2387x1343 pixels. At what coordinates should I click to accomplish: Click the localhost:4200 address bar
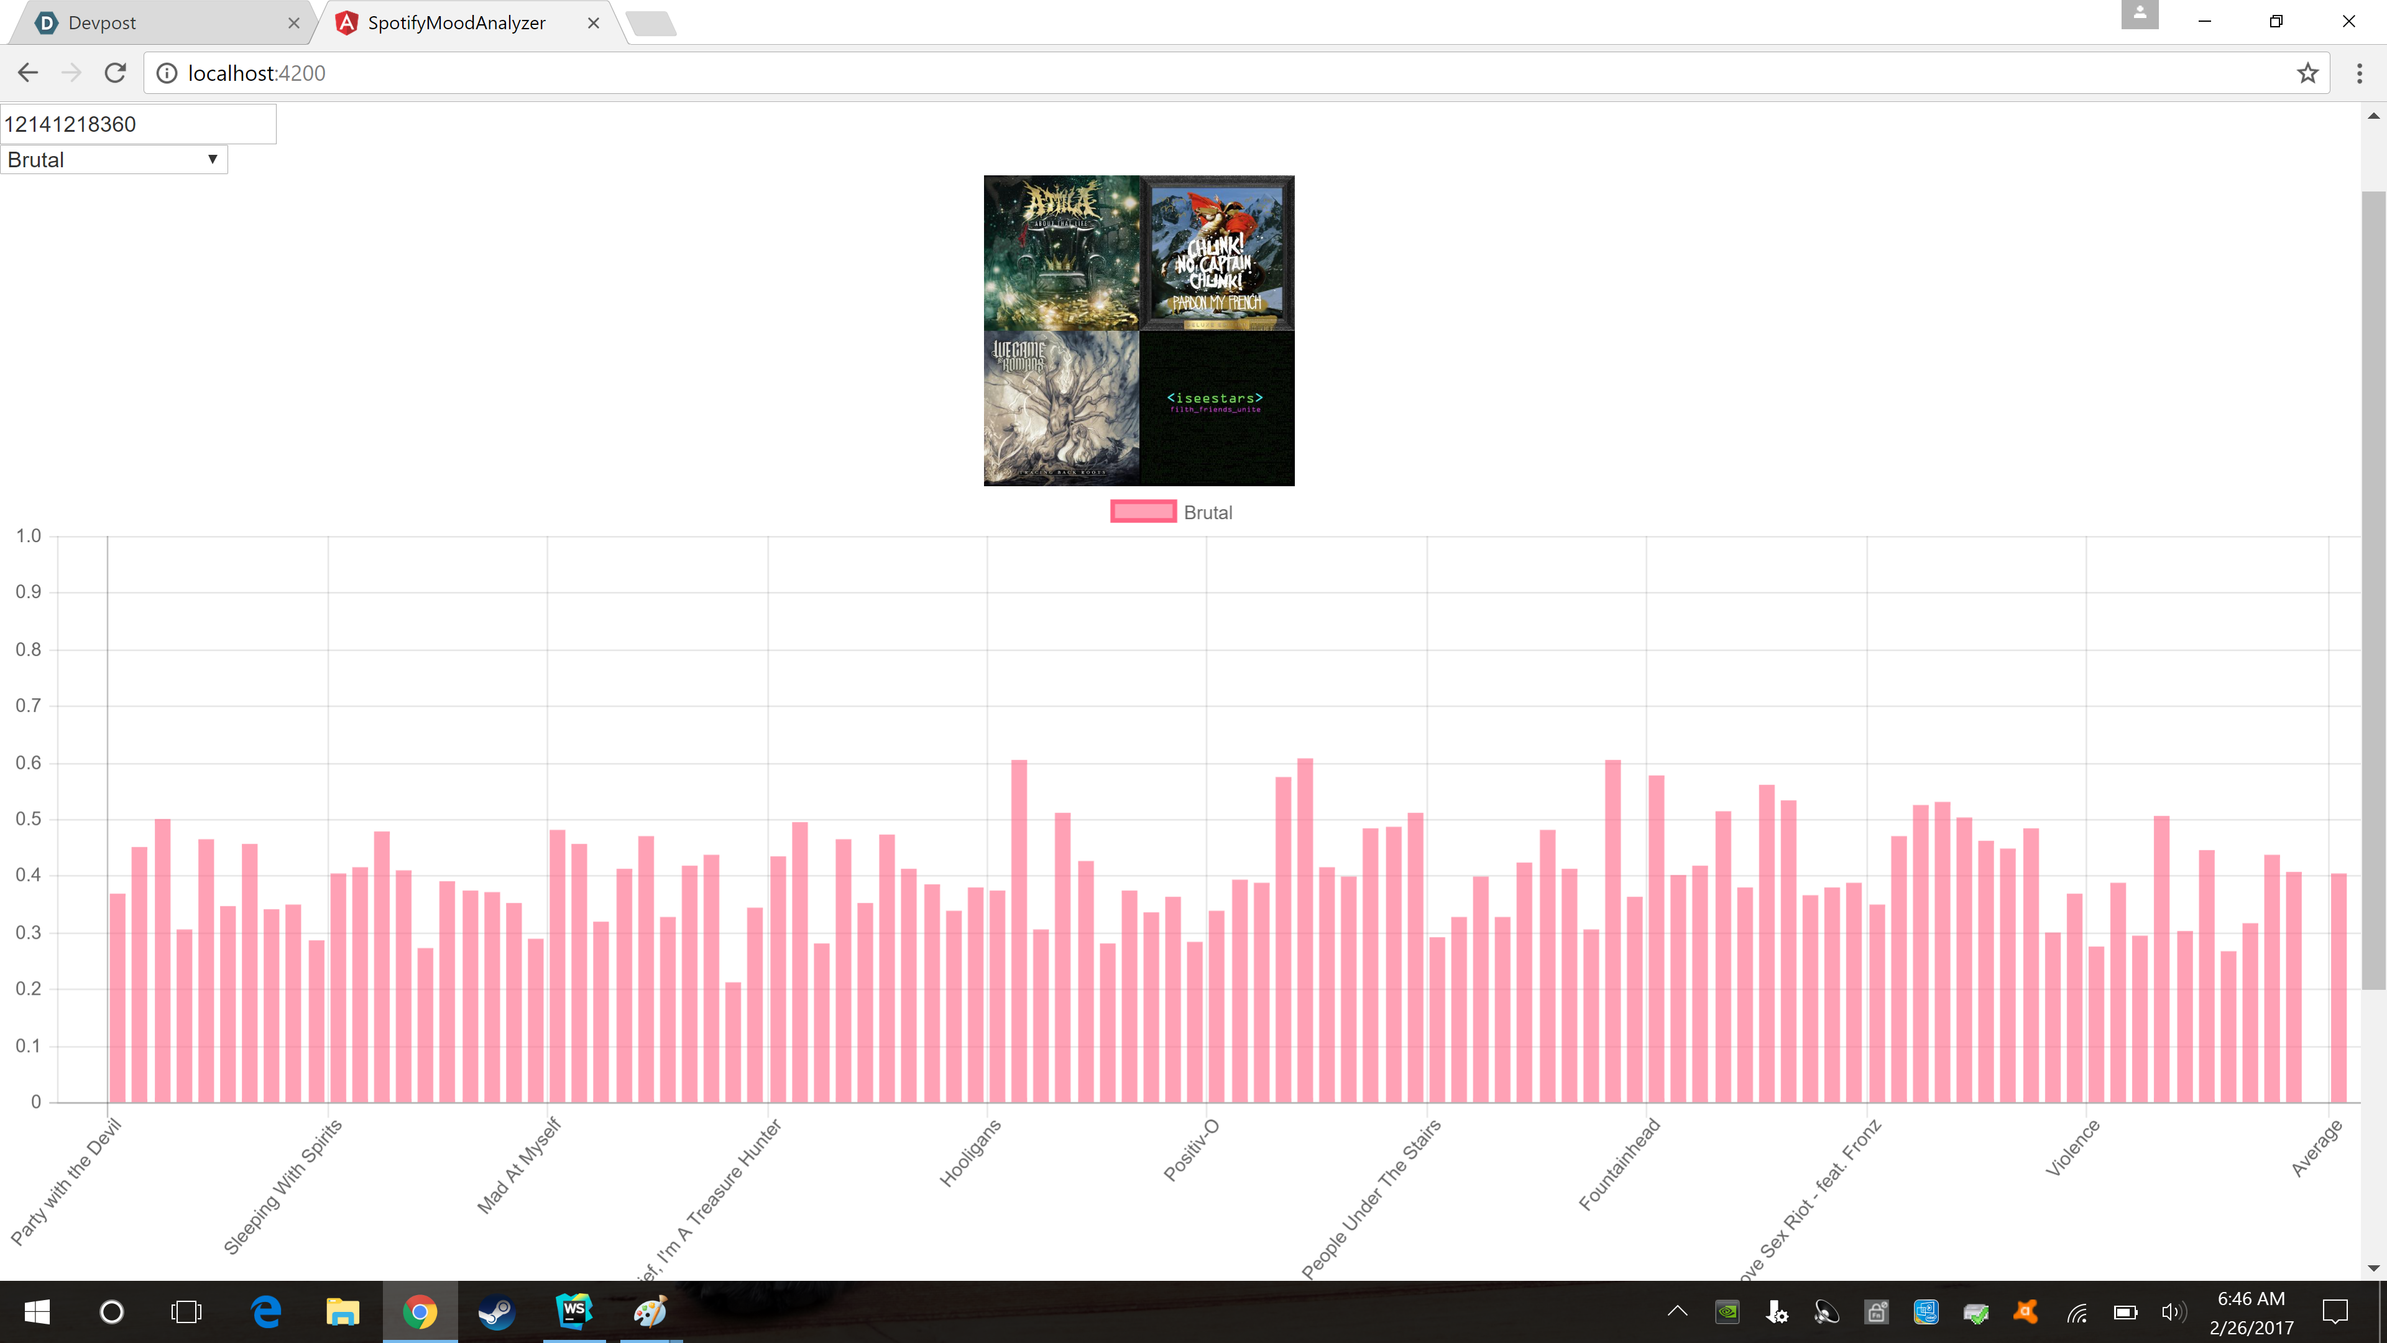1205,73
